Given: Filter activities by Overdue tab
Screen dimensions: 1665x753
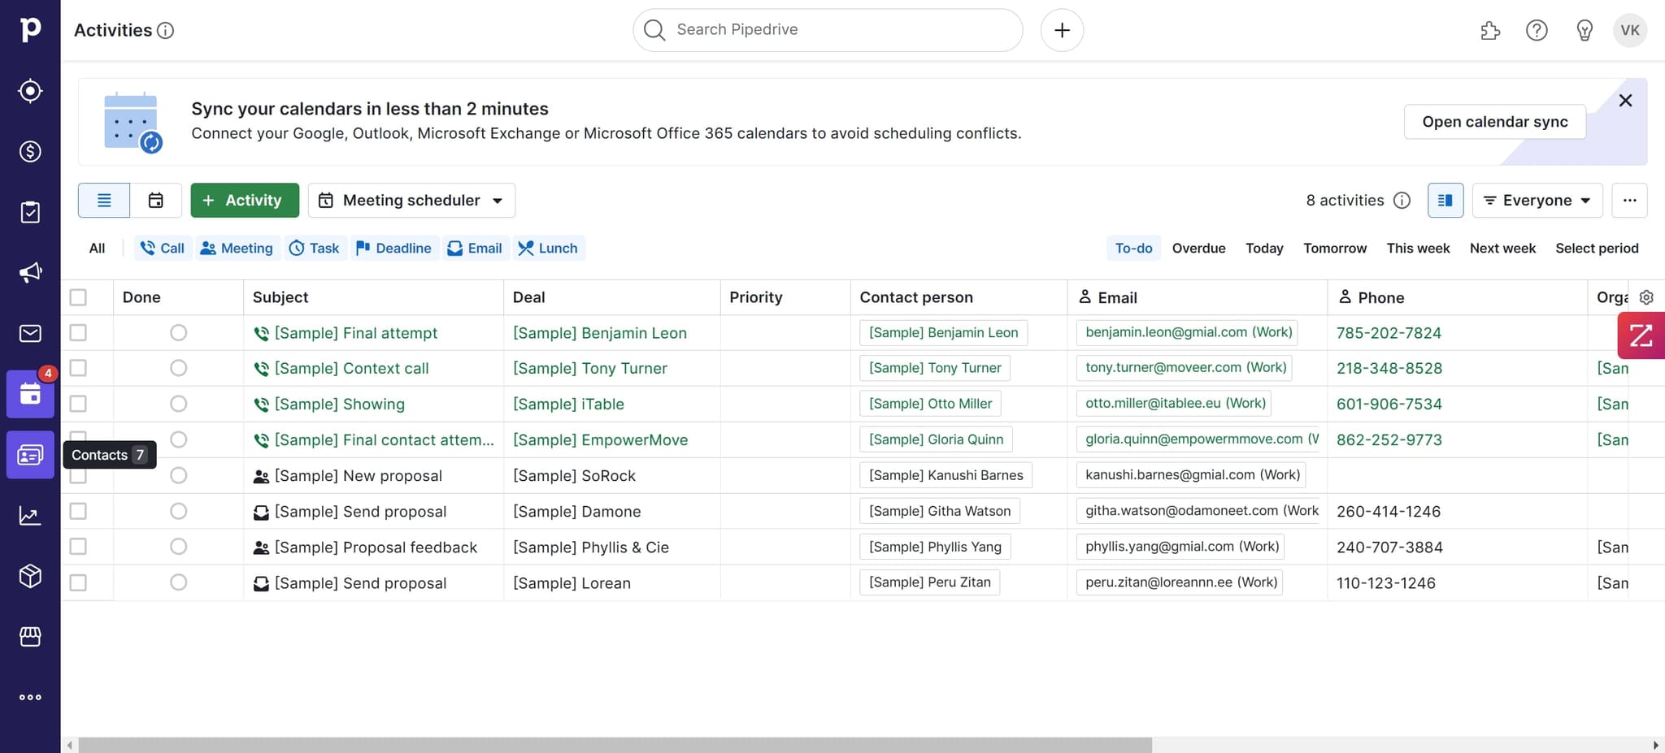Looking at the screenshot, I should coord(1198,249).
